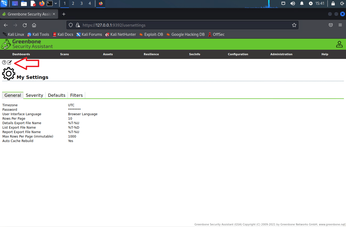Open the notifications bell in system tray
Image resolution: width=346 pixels, height=227 pixels.
click(x=302, y=3)
